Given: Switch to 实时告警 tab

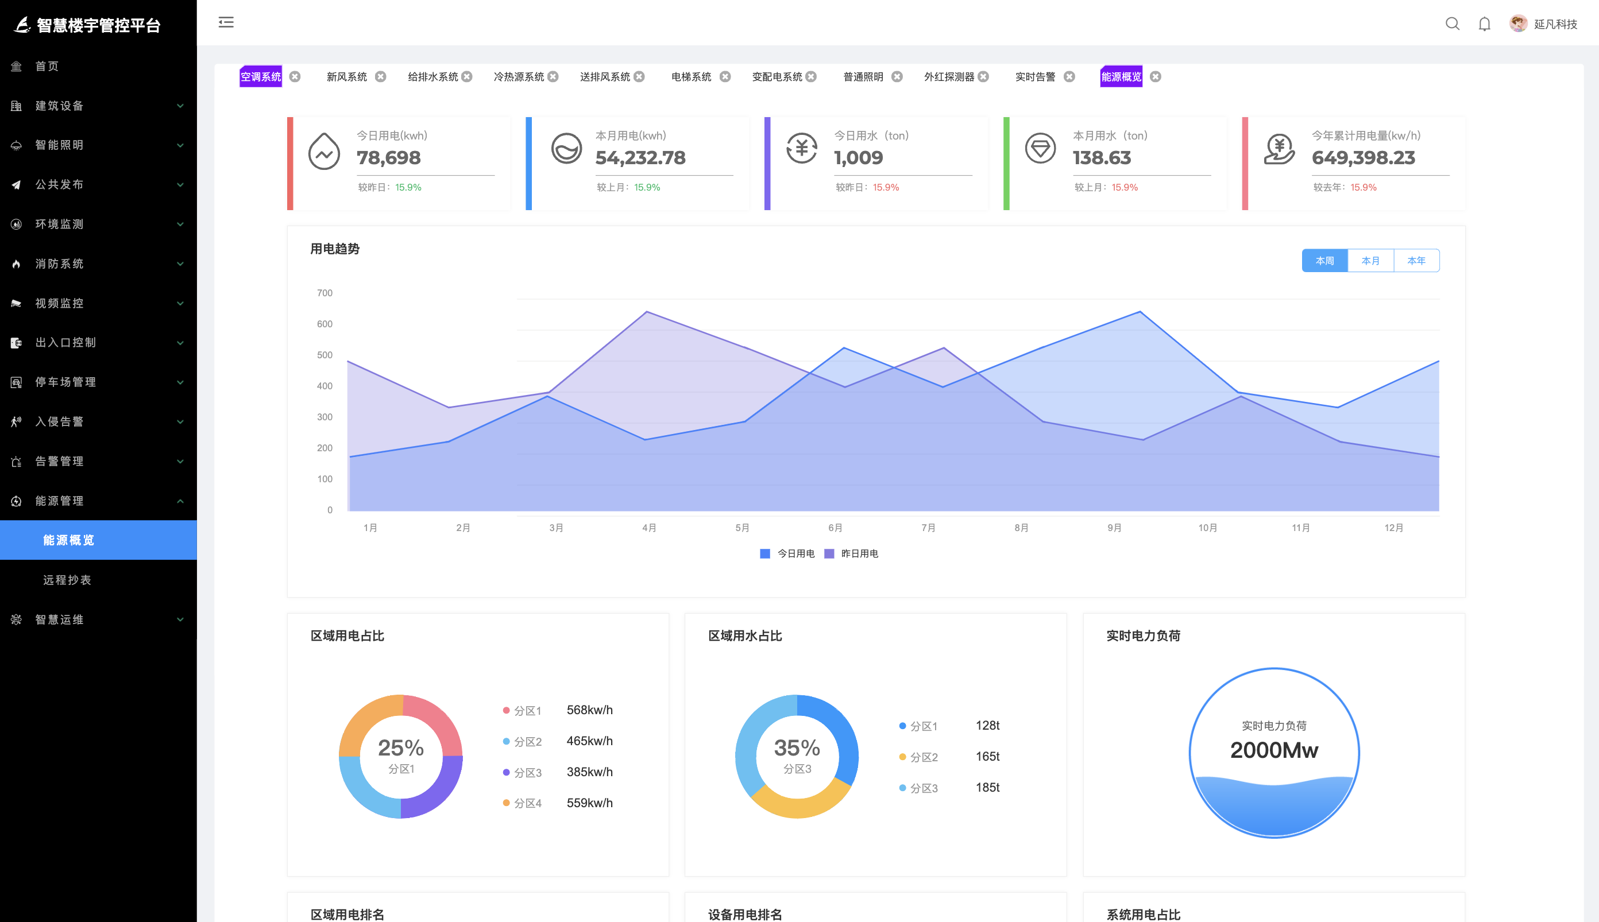Looking at the screenshot, I should click(x=1035, y=76).
